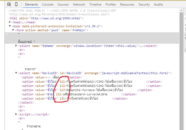Click the ellipsis on the highlighted row
Screen dimensions: 186x130
pyautogui.click(x=7, y=34)
